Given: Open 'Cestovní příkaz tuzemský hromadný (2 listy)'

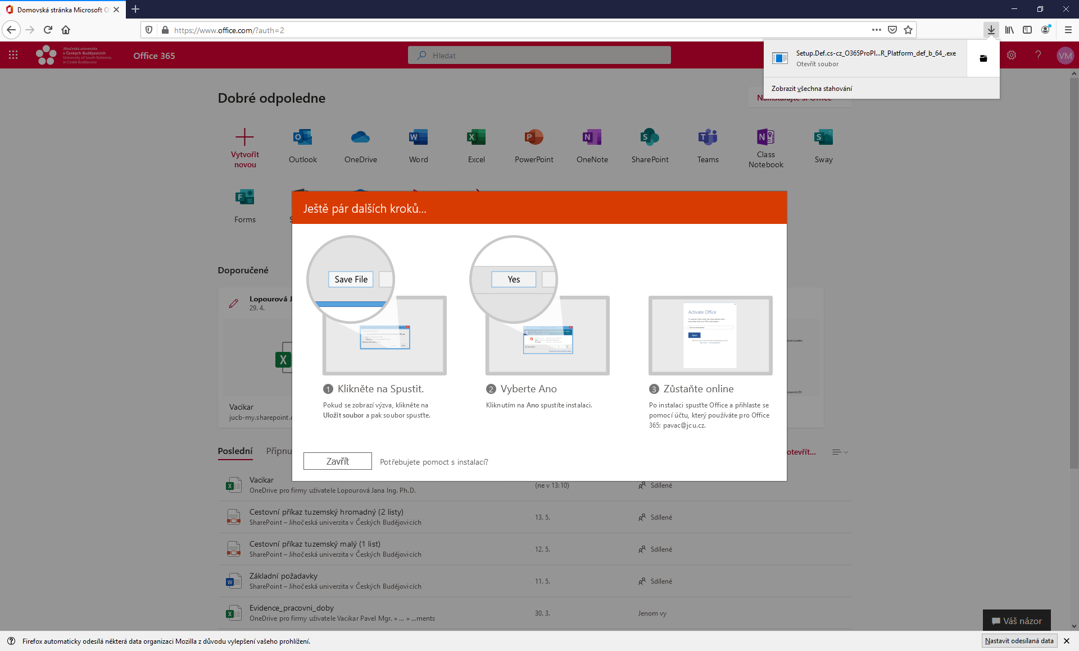Looking at the screenshot, I should coord(327,512).
